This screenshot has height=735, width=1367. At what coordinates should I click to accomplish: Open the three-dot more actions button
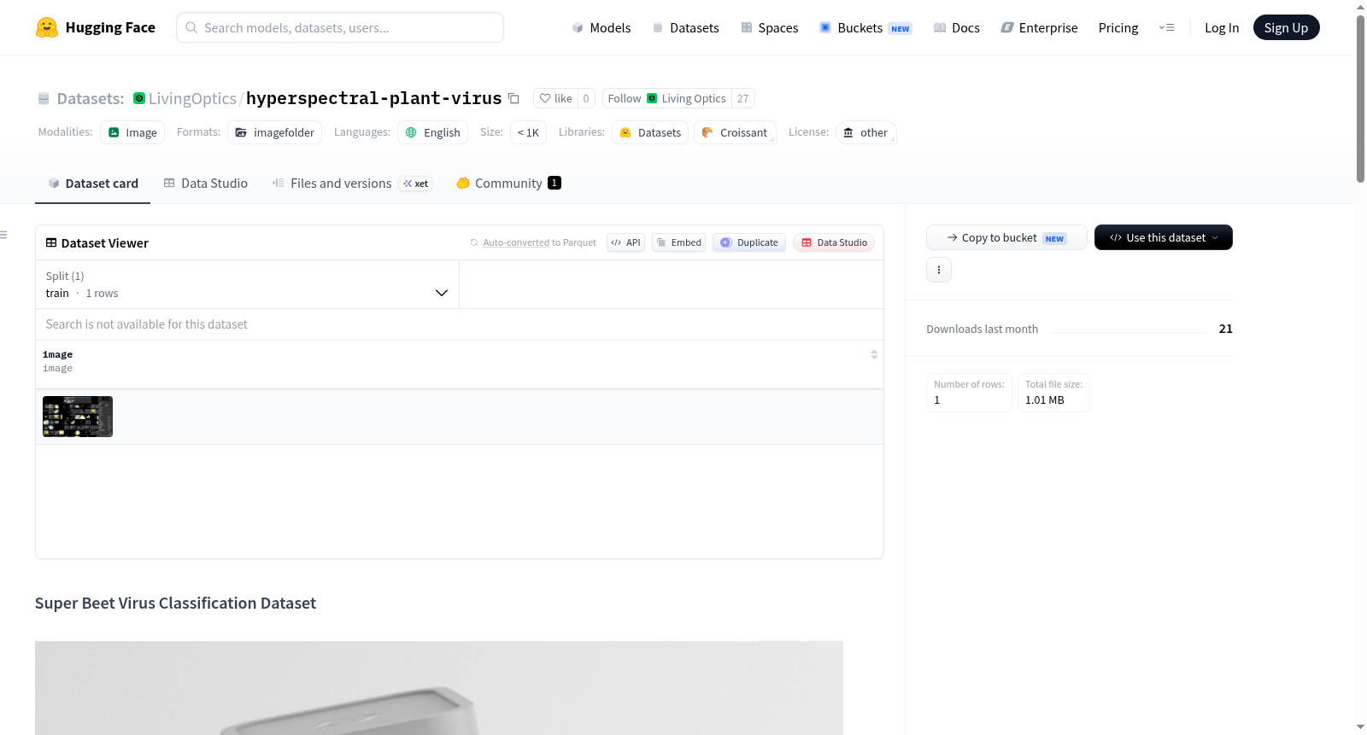(x=939, y=270)
